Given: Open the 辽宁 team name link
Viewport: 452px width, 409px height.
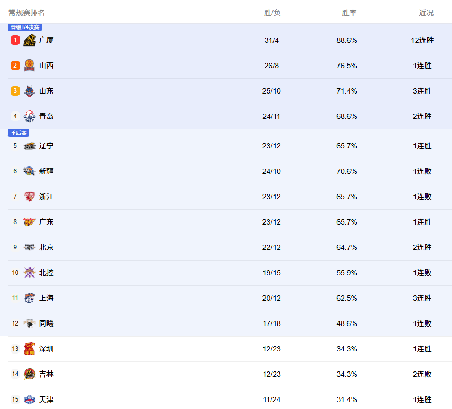Looking at the screenshot, I should coord(46,146).
